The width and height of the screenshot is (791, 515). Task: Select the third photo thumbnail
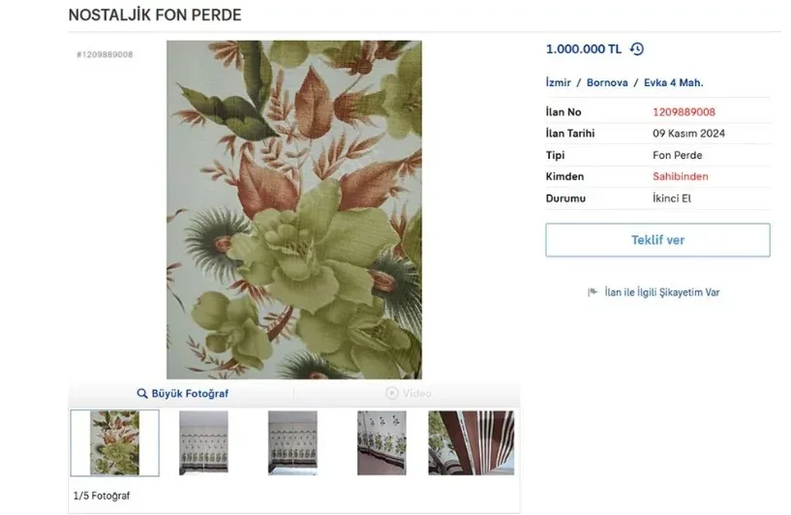click(x=292, y=442)
